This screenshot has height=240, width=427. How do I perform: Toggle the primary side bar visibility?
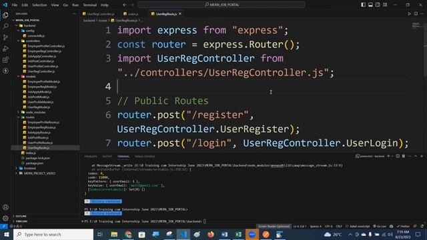click(x=363, y=5)
